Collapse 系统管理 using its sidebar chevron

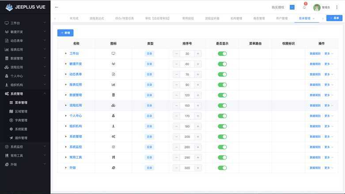tap(45, 94)
